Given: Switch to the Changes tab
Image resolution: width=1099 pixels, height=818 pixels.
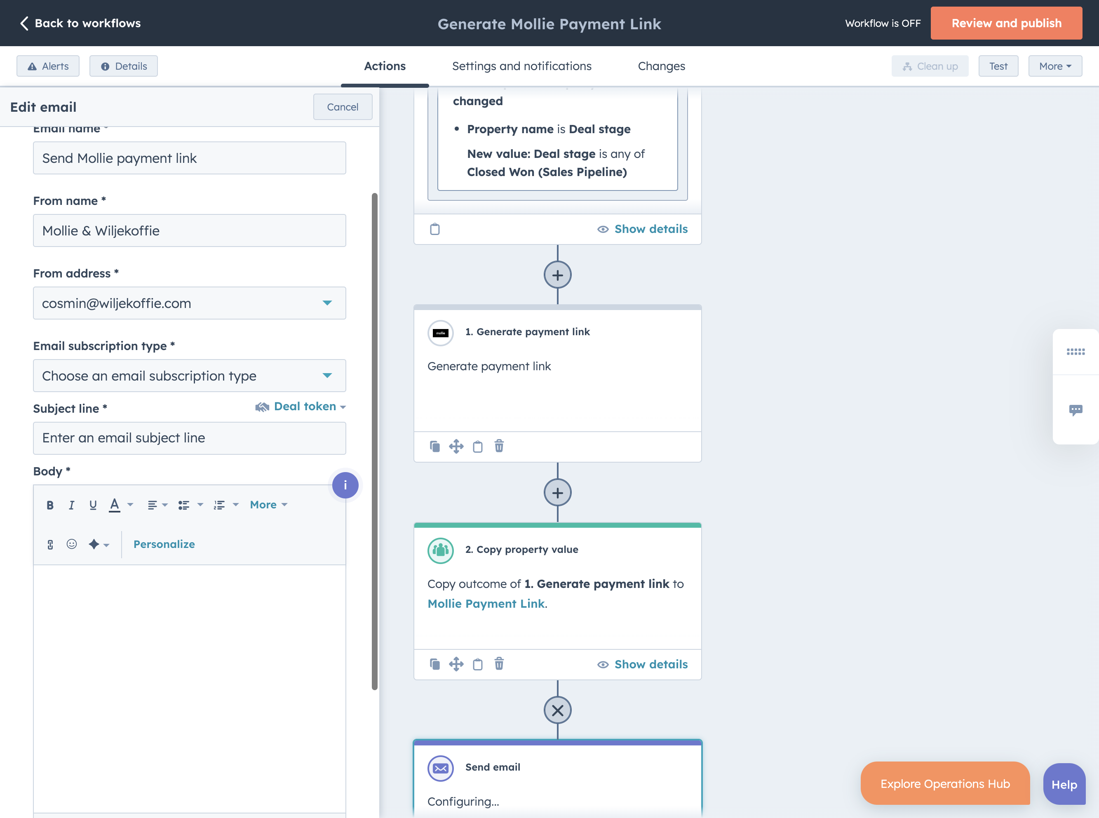Looking at the screenshot, I should (x=661, y=66).
